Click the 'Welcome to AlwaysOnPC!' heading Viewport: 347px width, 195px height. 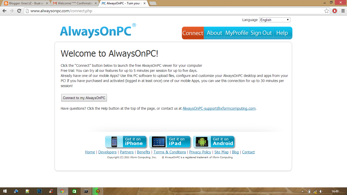tap(109, 54)
